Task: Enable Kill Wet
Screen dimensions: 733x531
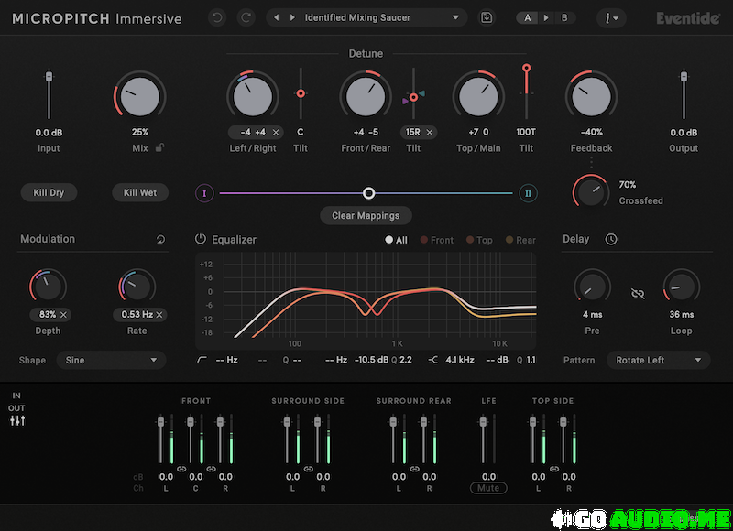Action: pos(140,192)
